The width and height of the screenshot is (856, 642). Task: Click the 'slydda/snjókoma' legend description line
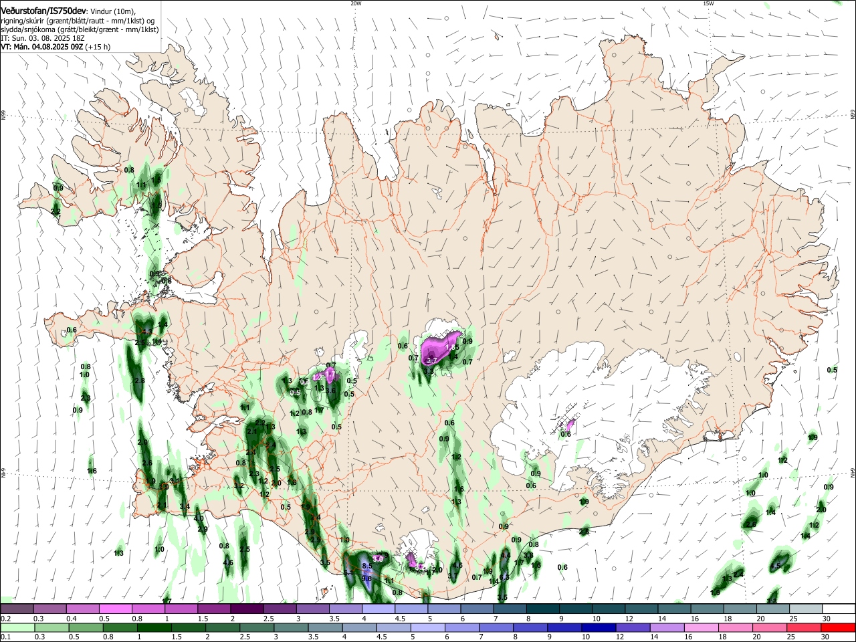coord(80,29)
